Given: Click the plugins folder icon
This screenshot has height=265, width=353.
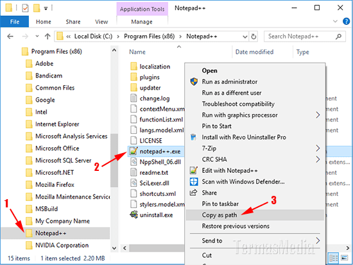Looking at the screenshot, I should 133,77.
